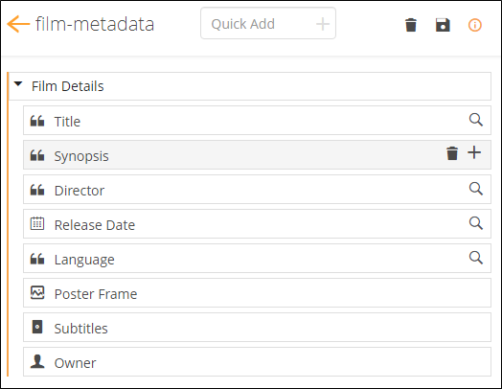Screen dimensions: 502x389
Task: Click the person icon beside Owner
Action: click(37, 361)
